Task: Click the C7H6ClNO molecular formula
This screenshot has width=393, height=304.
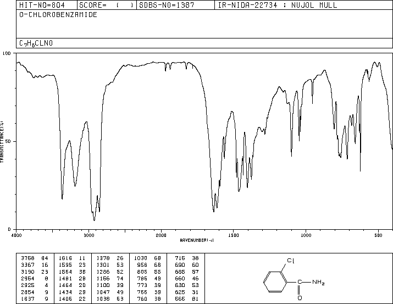Action: [36, 43]
